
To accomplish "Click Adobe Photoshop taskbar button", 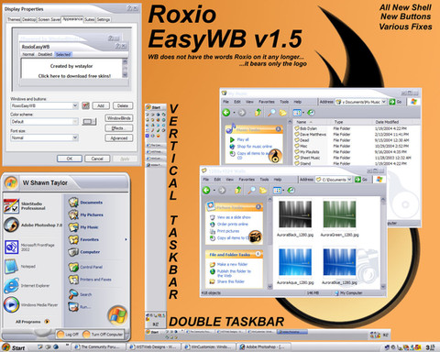I will 264,347.
